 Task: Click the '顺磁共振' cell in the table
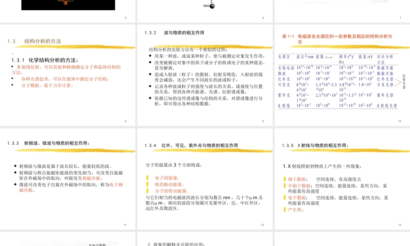coord(385,73)
